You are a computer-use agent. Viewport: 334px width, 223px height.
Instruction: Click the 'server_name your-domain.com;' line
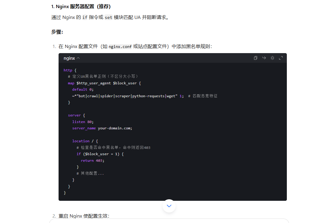click(102, 128)
